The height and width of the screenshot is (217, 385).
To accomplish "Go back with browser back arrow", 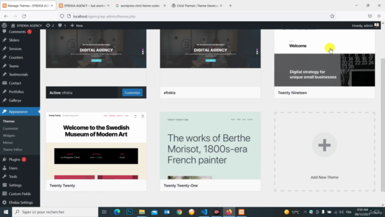I will coord(6,16).
